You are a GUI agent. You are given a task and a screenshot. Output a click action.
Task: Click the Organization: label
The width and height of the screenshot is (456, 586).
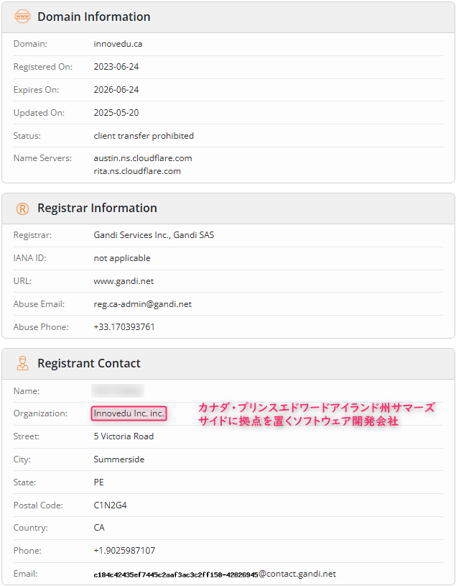tap(40, 413)
